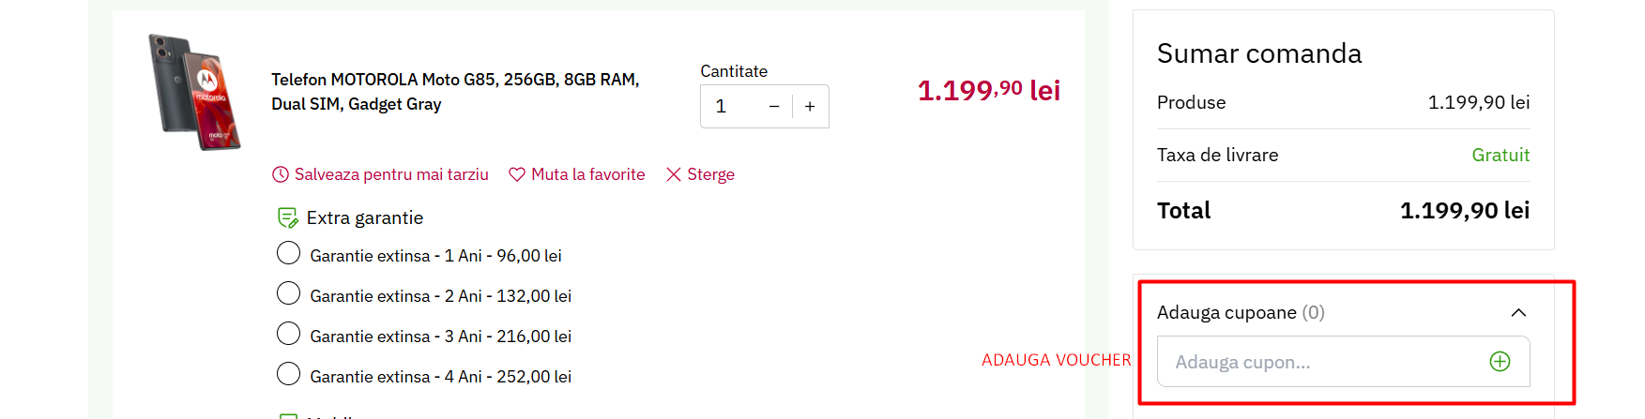Select Garantie extinsa 1 Ani radio button
The height and width of the screenshot is (419, 1645).
click(x=289, y=254)
